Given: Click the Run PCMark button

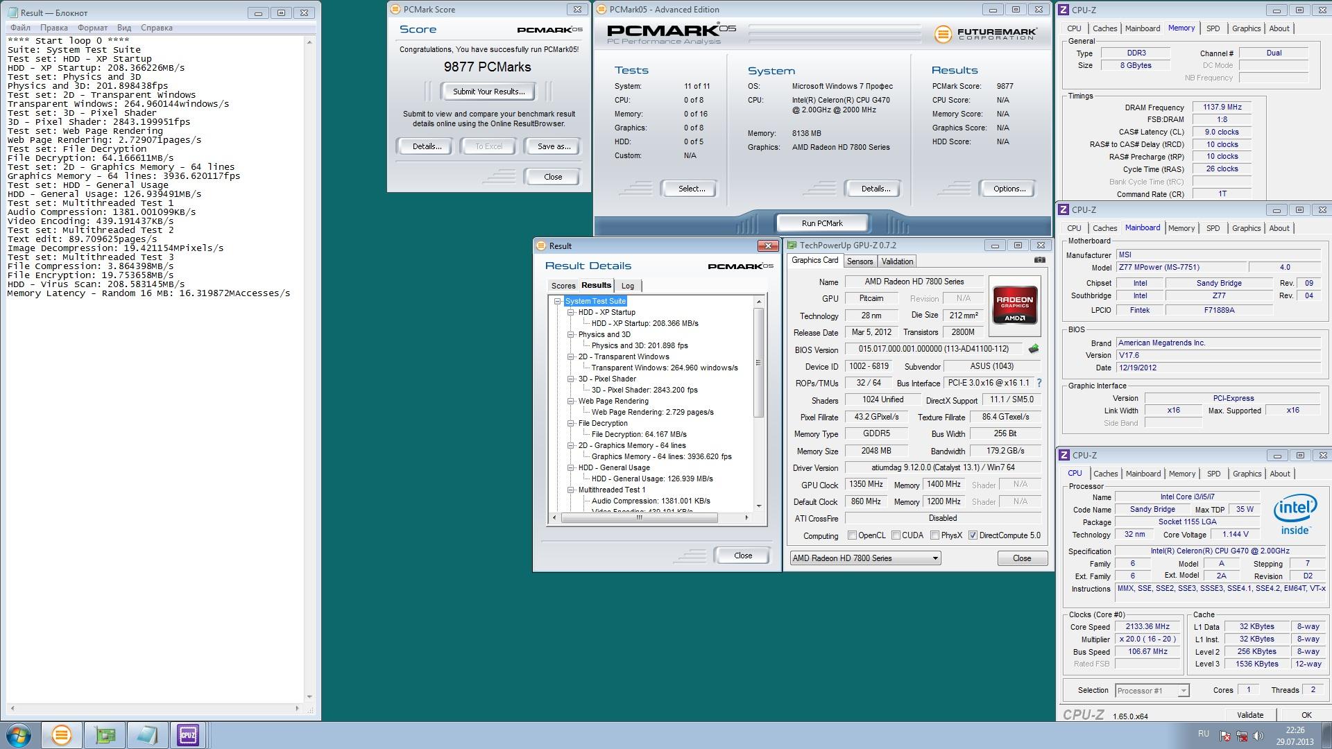Looking at the screenshot, I should coord(822,223).
